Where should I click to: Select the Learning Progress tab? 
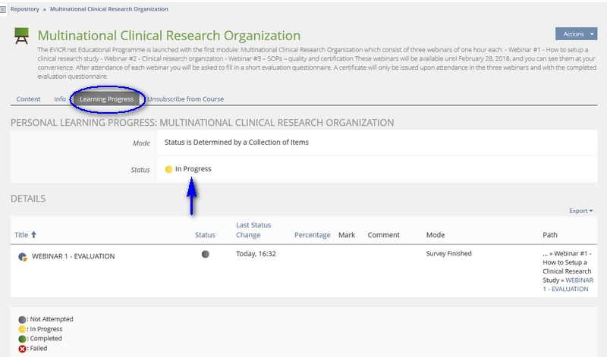106,99
